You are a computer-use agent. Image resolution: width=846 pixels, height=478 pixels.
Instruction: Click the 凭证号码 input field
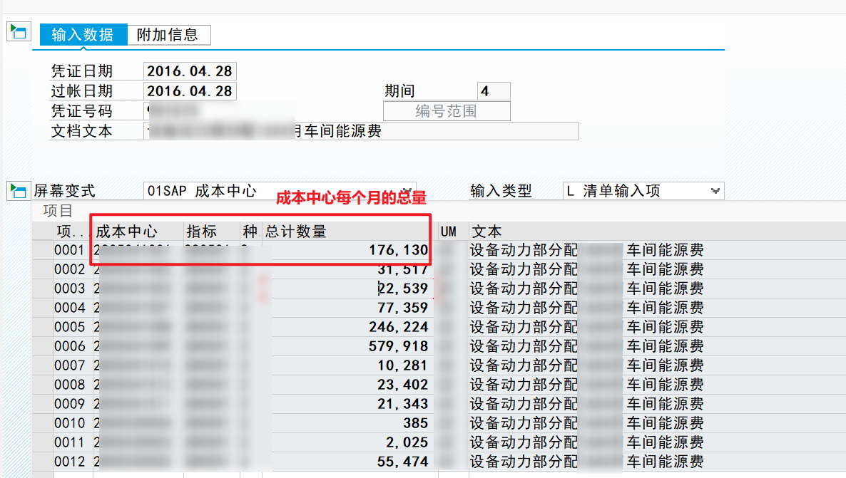pyautogui.click(x=219, y=111)
